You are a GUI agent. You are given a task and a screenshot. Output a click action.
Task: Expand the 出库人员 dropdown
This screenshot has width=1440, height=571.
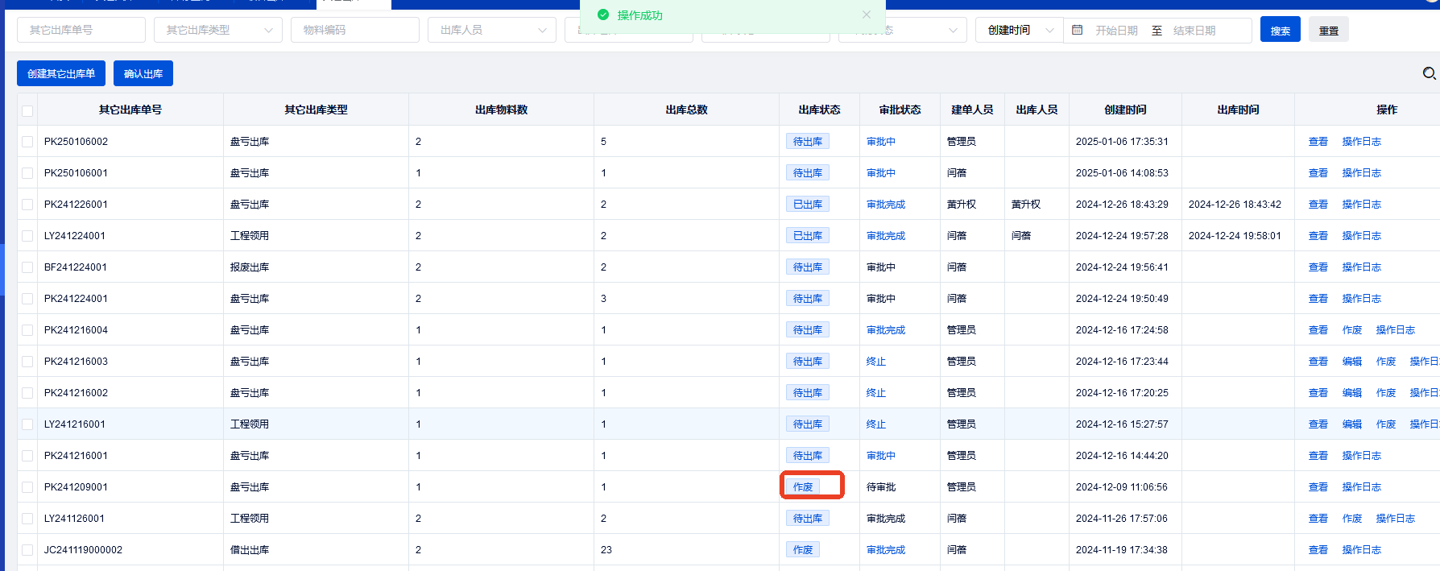tap(491, 30)
